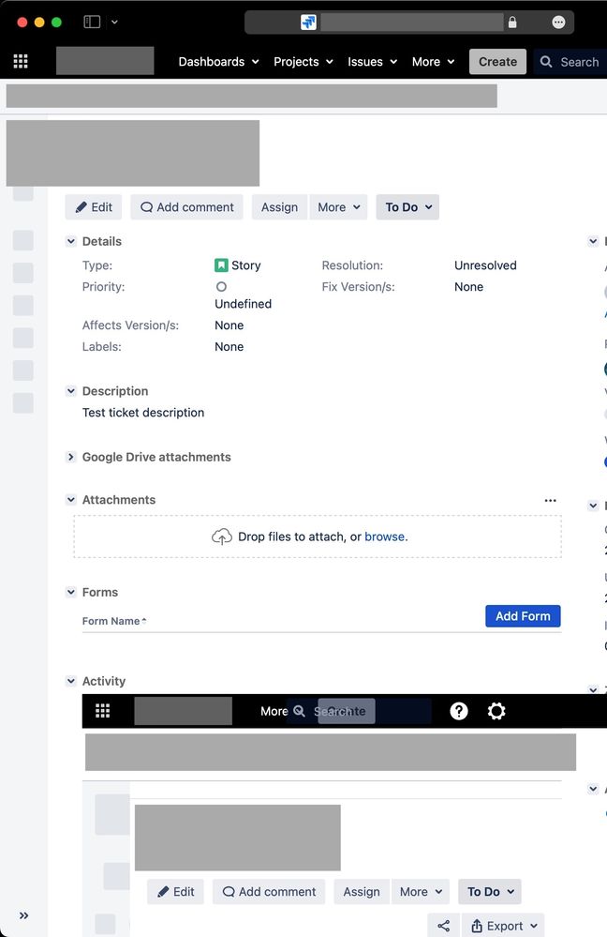Image resolution: width=607 pixels, height=937 pixels.
Task: Click the Story issue type icon
Action: point(221,264)
